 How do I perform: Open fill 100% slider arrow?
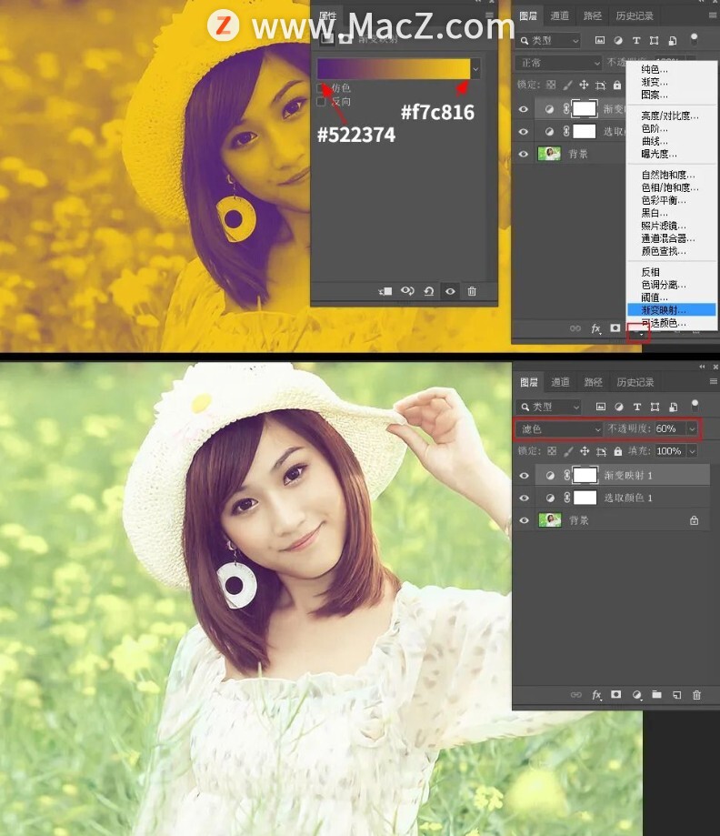click(692, 451)
